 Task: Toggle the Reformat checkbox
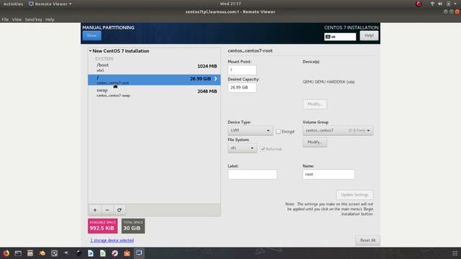(263, 149)
